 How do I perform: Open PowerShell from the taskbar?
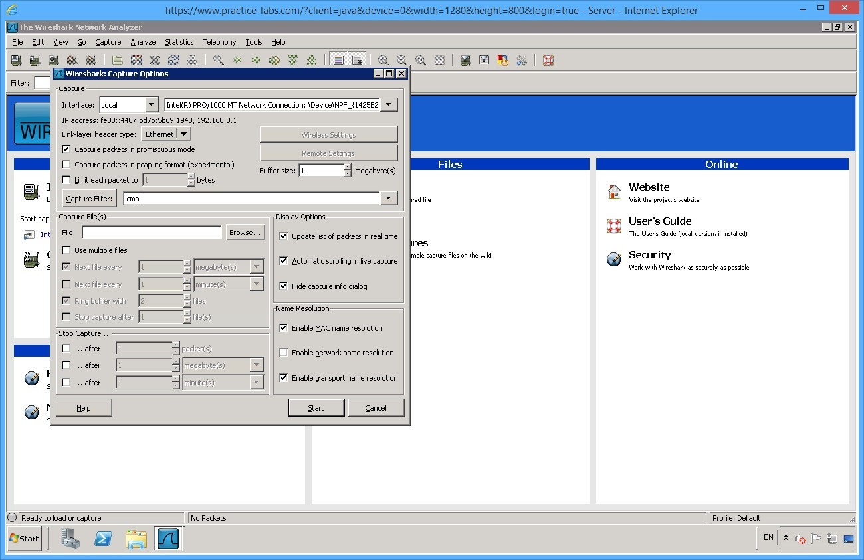coord(103,538)
